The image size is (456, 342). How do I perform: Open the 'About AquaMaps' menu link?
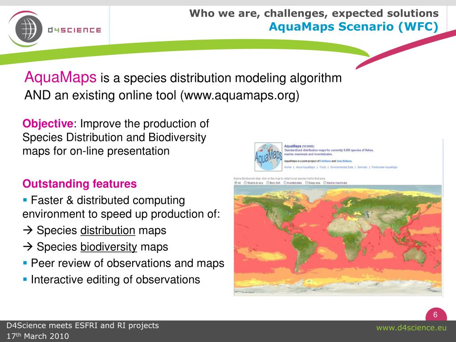pos(305,167)
